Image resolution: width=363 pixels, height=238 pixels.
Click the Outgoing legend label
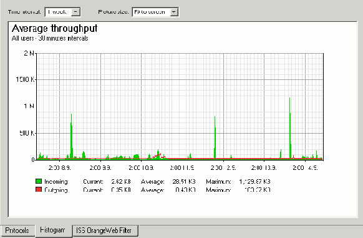point(56,190)
